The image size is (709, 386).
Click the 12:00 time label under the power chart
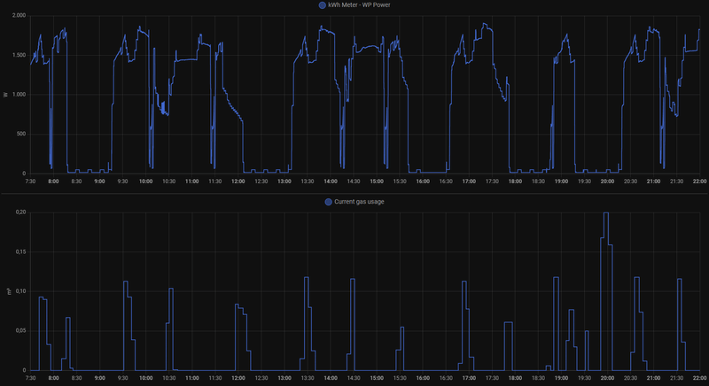click(x=238, y=181)
